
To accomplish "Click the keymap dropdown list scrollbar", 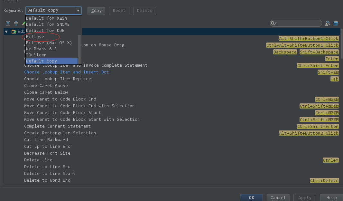I will [x=80, y=49].
